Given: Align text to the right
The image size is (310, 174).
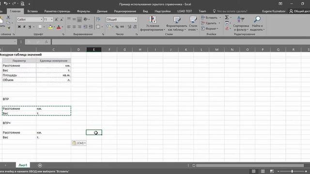Looking at the screenshot, I should point(79,27).
